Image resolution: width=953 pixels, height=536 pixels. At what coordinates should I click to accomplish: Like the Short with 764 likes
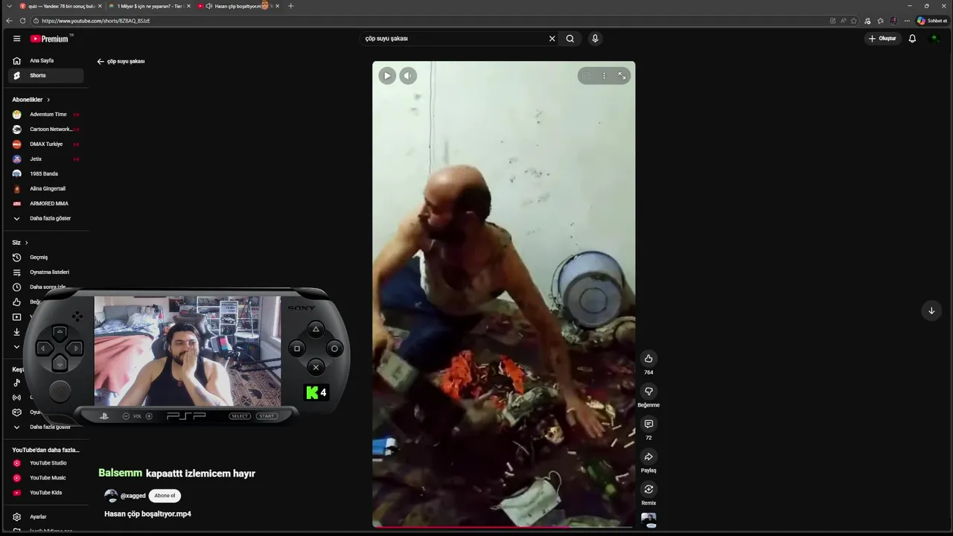coord(648,359)
